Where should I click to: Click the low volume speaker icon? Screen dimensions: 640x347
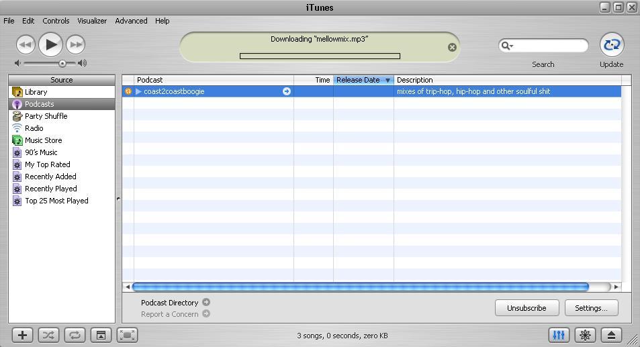17,63
